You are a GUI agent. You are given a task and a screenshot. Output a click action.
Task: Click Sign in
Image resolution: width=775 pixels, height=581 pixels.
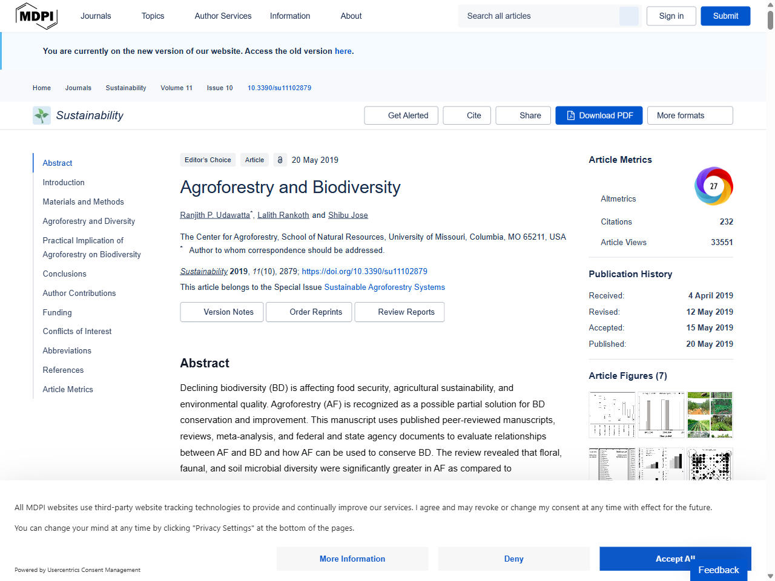click(671, 16)
